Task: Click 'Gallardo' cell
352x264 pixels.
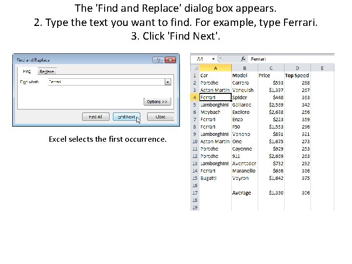Action: (245, 105)
